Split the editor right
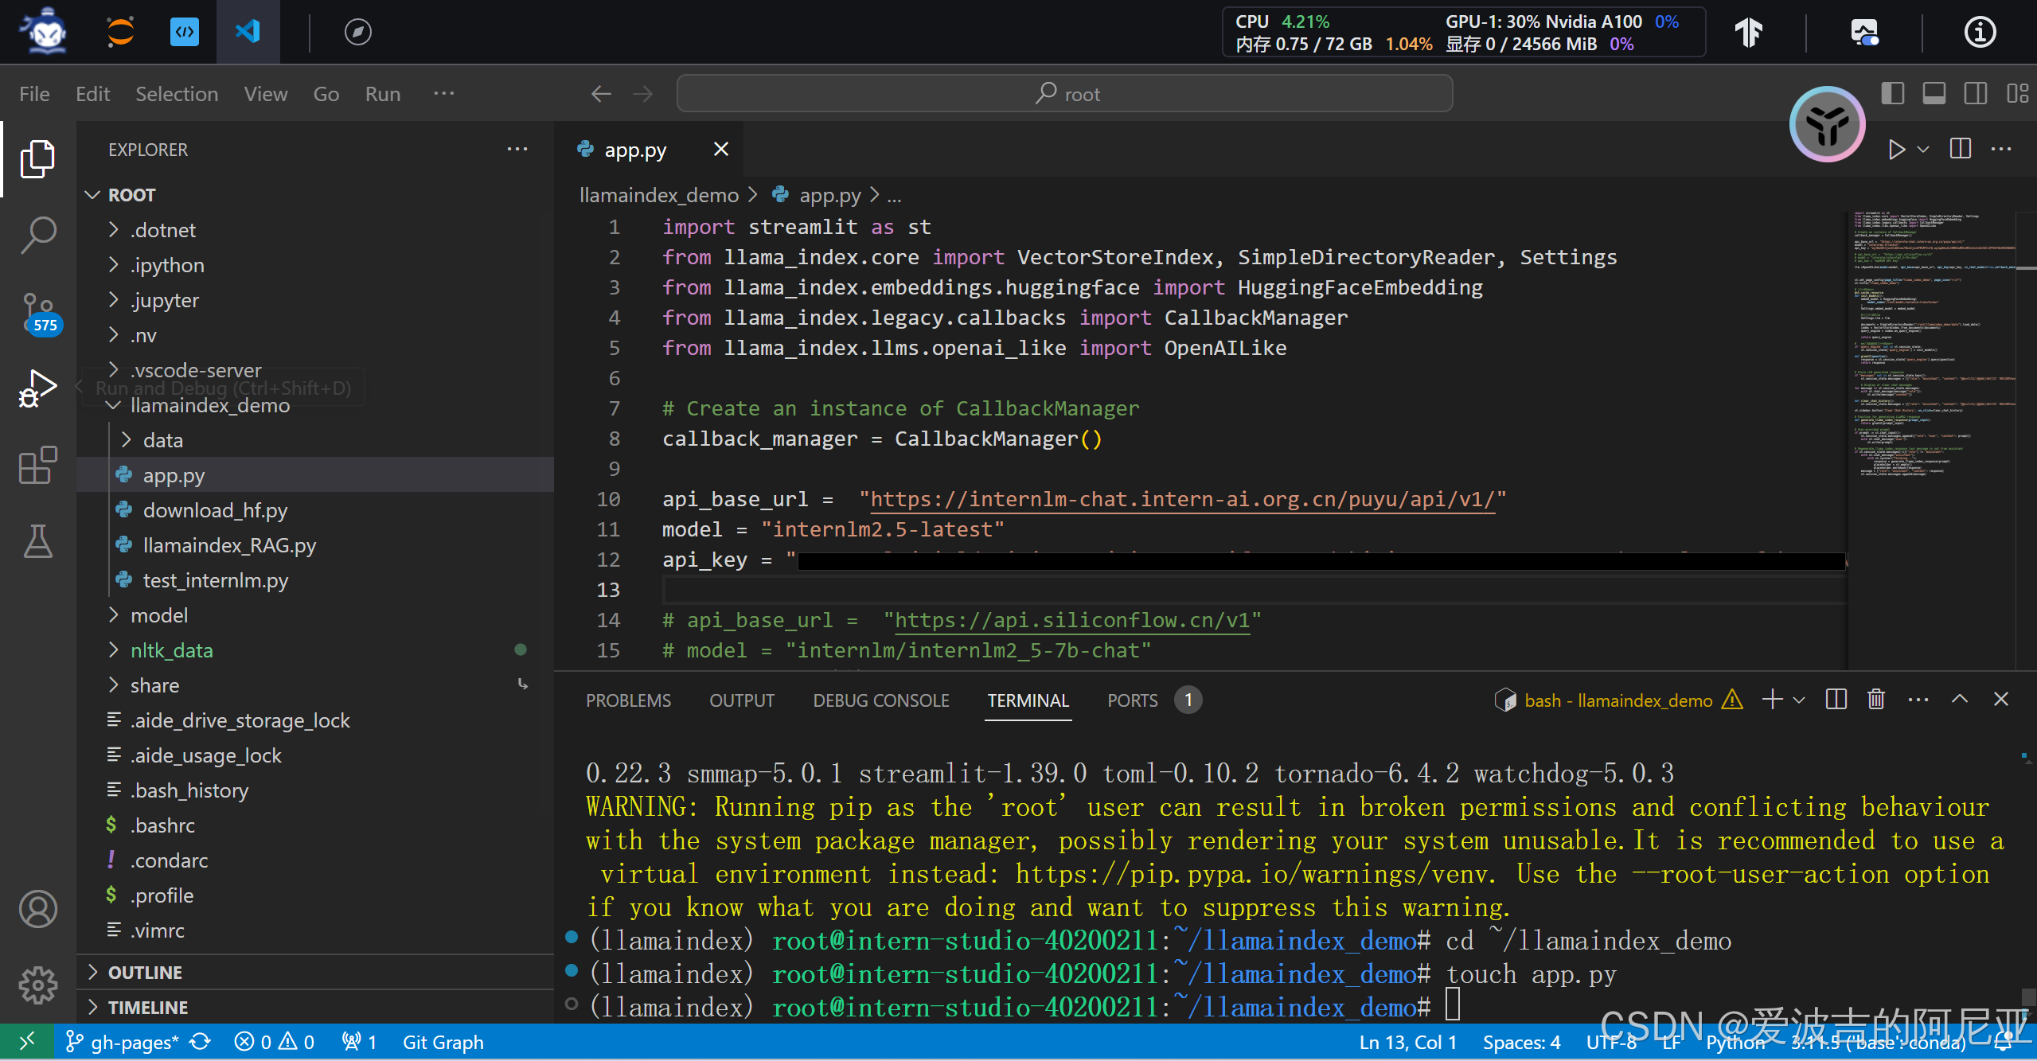The height and width of the screenshot is (1061, 2037). pyautogui.click(x=1961, y=149)
